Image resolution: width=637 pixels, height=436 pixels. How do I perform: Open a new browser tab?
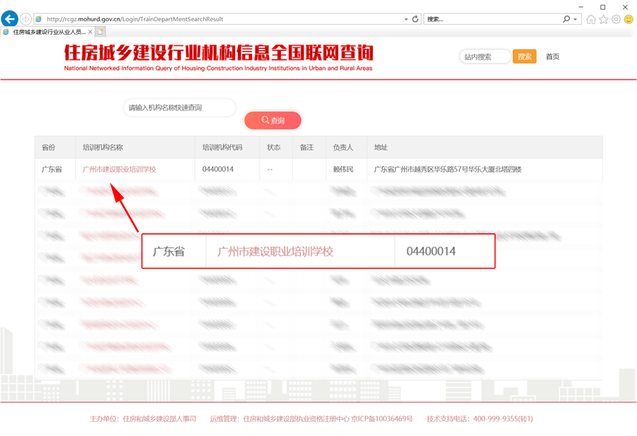[x=101, y=32]
